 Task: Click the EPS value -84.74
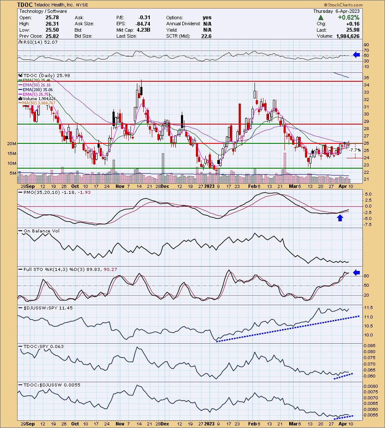(x=143, y=24)
